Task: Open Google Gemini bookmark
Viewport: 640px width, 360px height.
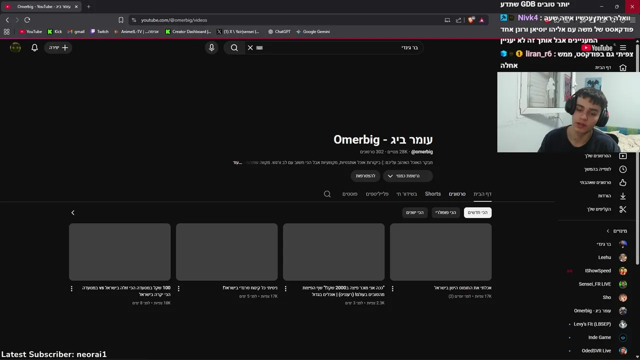Action: pos(313,31)
